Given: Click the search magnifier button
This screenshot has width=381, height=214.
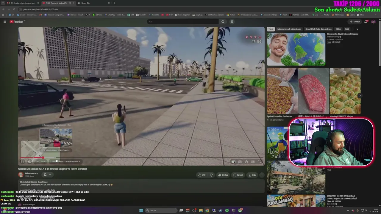Looking at the screenshot, I should click(223, 22).
